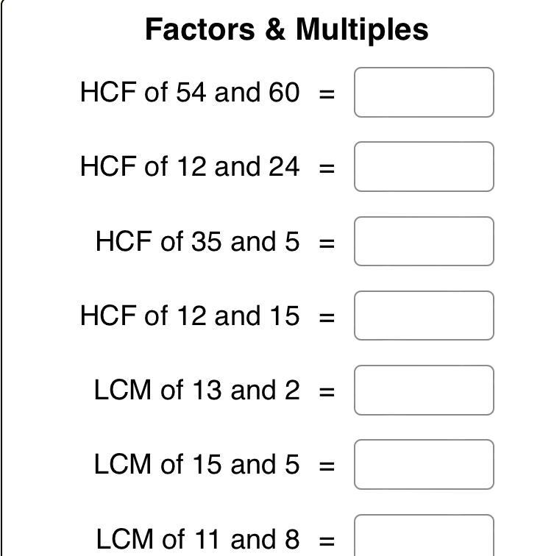Click the question text HCF of 35 and 5
This screenshot has height=556, width=554.
pyautogui.click(x=198, y=241)
